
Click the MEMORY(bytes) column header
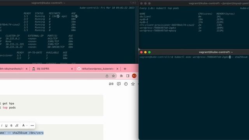point(226,14)
